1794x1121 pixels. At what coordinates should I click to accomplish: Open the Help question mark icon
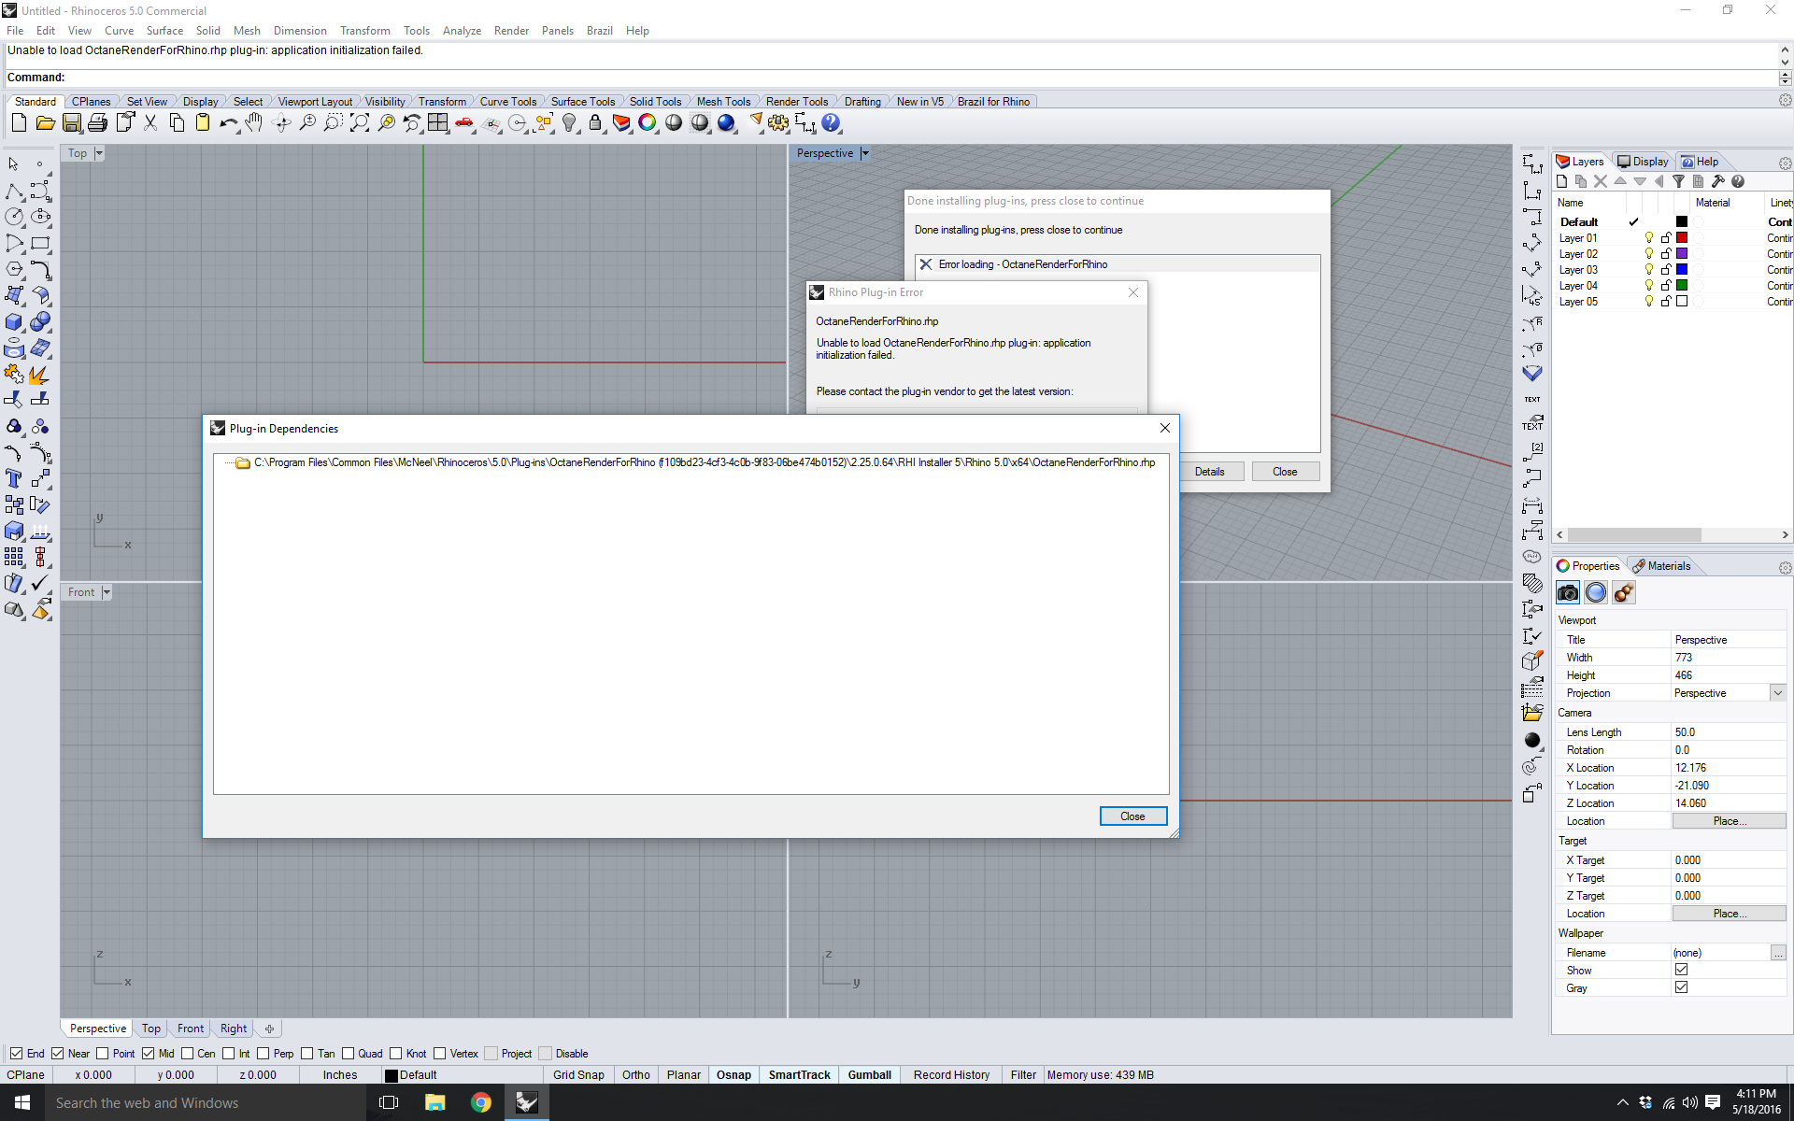click(831, 123)
